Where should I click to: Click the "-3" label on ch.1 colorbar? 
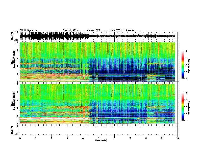tap(186, 51)
